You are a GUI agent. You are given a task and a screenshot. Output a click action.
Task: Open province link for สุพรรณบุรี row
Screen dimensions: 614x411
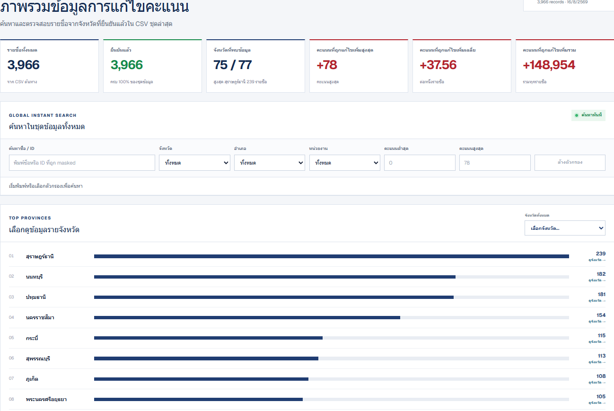597,362
